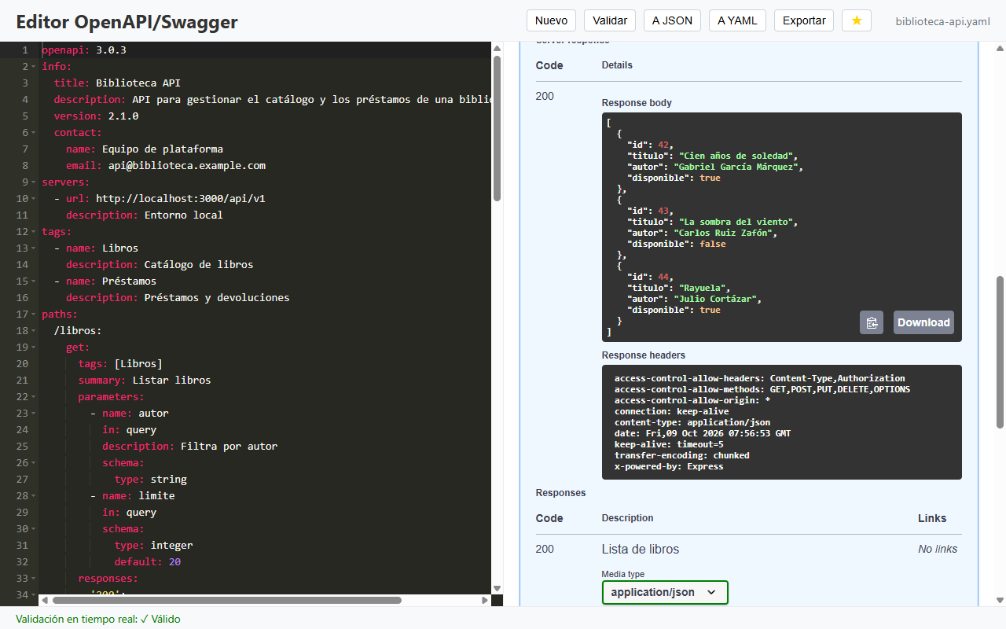Click the http://localhost:3000/api/v1 server URL
The image size is (1006, 629).
click(x=181, y=198)
